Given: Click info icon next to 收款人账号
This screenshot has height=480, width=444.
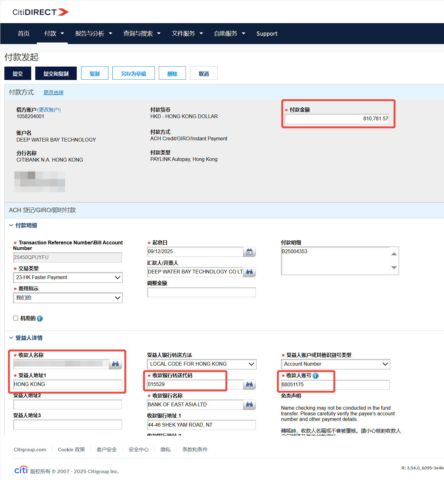Looking at the screenshot, I should click(315, 376).
